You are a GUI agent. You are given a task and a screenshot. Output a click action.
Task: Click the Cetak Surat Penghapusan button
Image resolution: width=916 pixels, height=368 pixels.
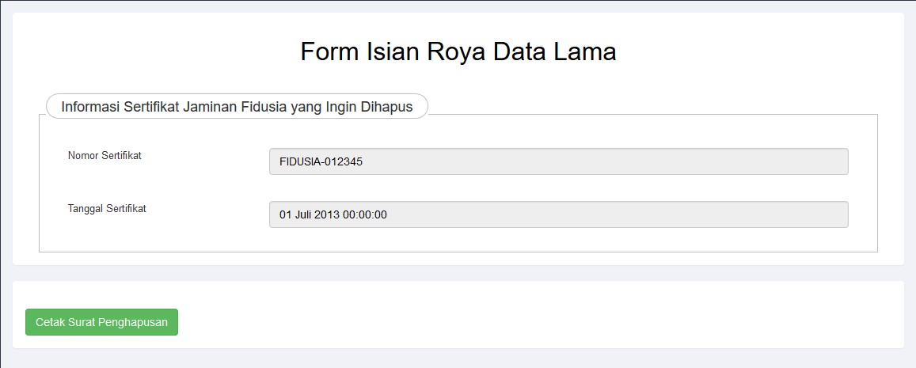[101, 322]
